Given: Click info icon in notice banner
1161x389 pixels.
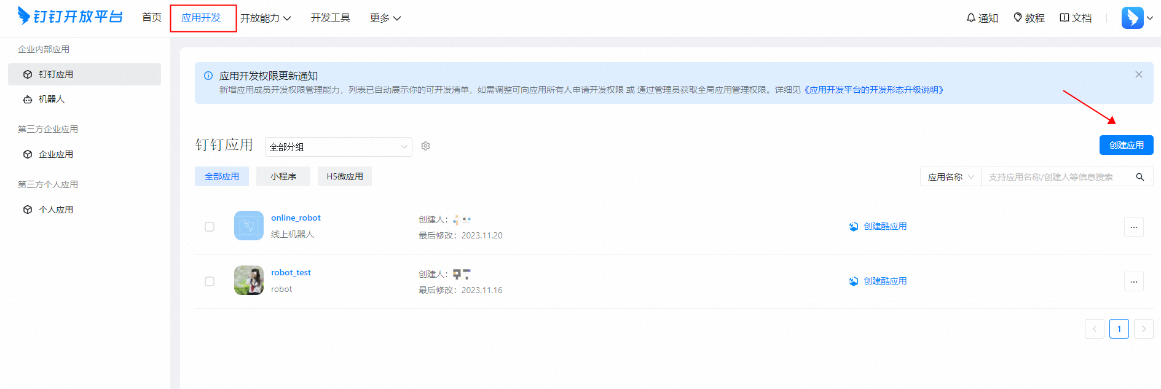Looking at the screenshot, I should [208, 76].
